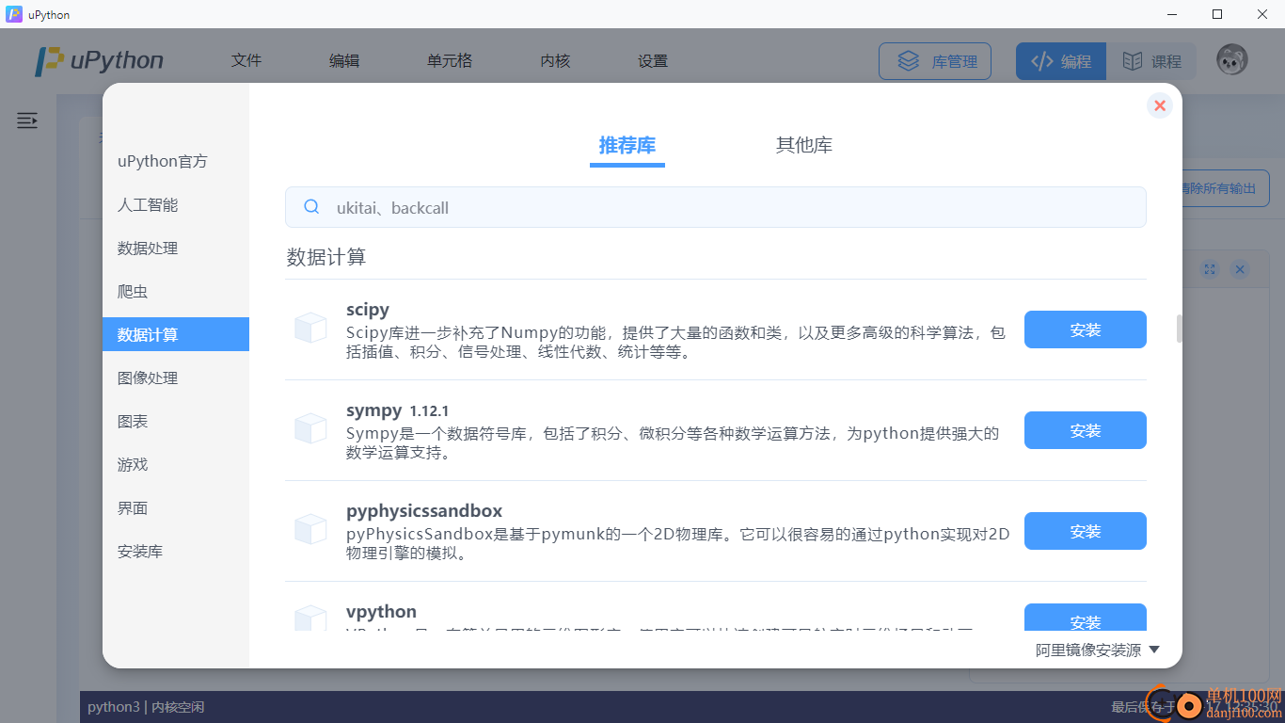Toggle the sidebar collapse icon
Viewport: 1285px width, 723px height.
pos(27,120)
